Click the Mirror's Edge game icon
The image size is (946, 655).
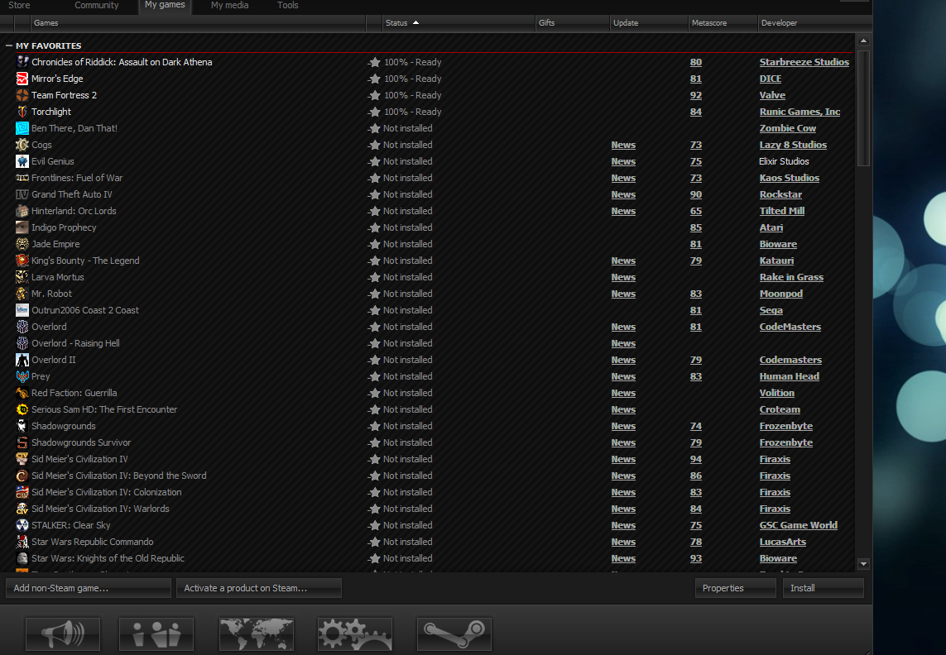(x=22, y=79)
